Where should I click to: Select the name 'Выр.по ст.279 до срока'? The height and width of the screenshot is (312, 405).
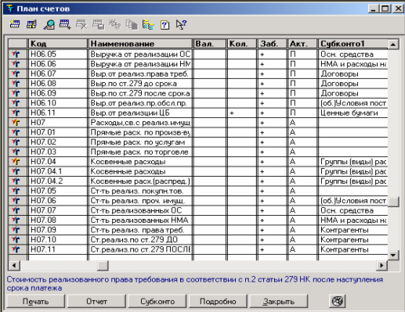(140, 84)
